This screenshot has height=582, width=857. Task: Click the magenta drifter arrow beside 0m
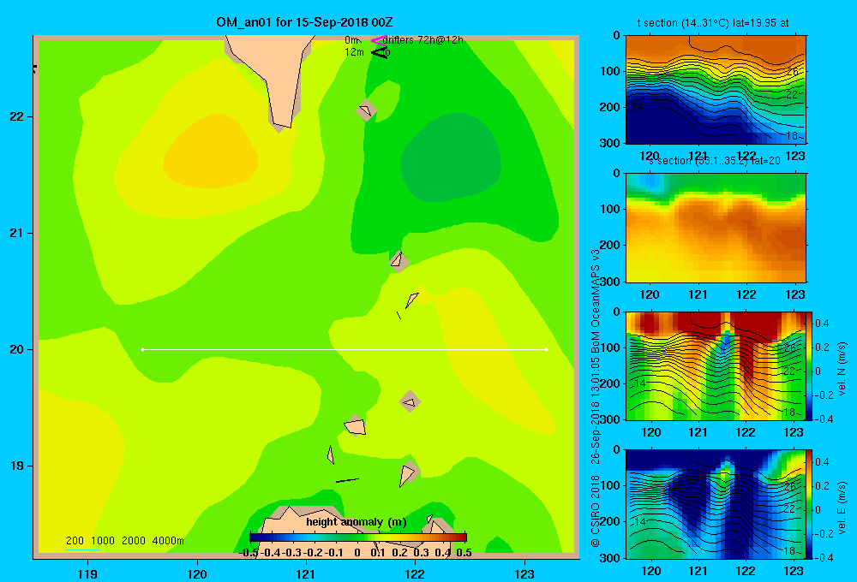[x=379, y=40]
